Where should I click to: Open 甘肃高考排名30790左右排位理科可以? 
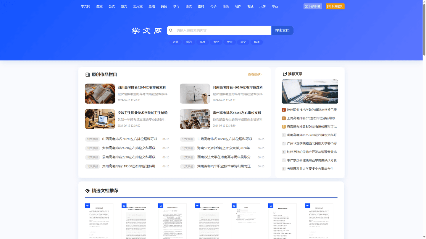(x=225, y=139)
